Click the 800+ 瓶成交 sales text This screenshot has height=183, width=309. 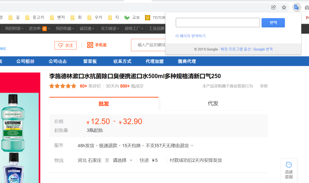pos(132,86)
